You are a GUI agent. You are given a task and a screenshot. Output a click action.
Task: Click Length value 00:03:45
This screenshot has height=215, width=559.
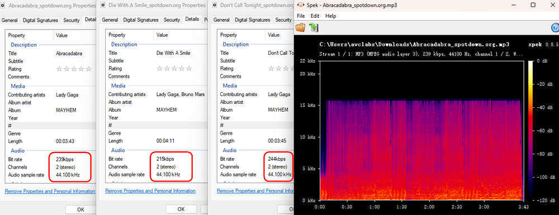277,141
